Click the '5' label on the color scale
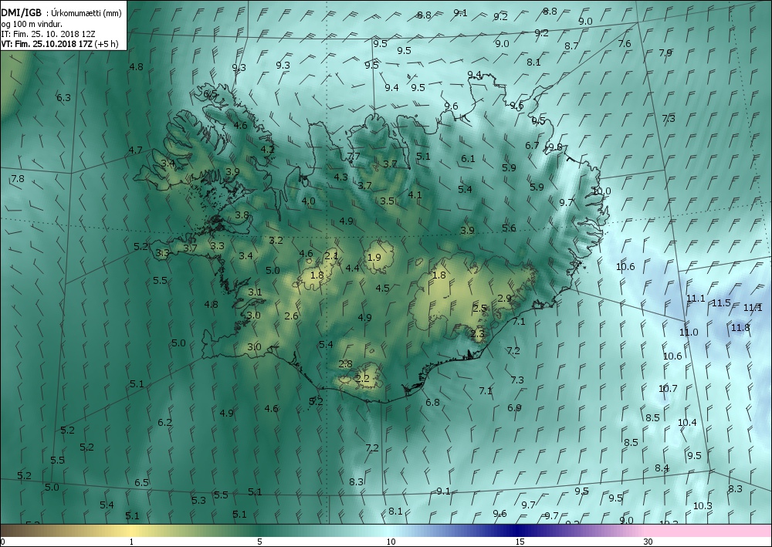Viewport: 772px width, 547px height. 259,542
